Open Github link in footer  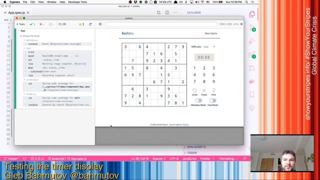[185, 124]
